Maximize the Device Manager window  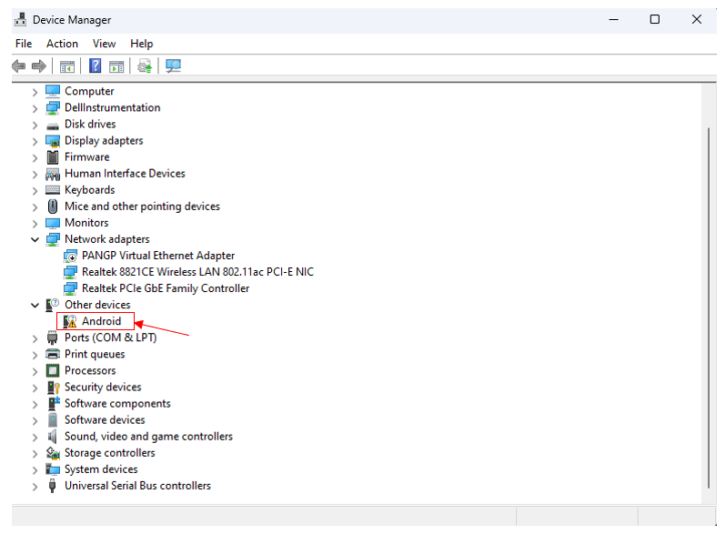[655, 19]
